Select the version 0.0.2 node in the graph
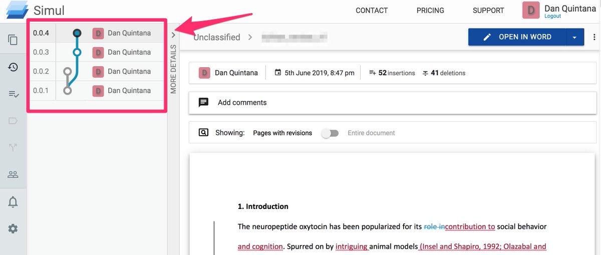This screenshot has width=601, height=255. click(67, 71)
